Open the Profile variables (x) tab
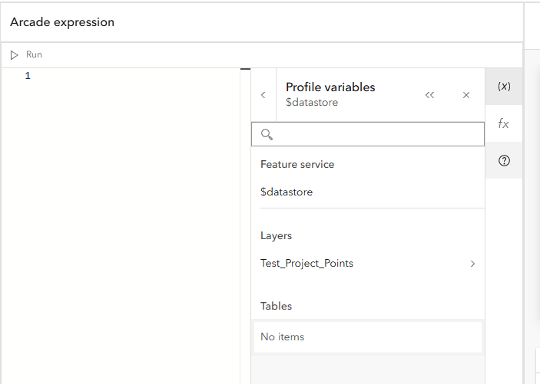The image size is (540, 384). [504, 87]
